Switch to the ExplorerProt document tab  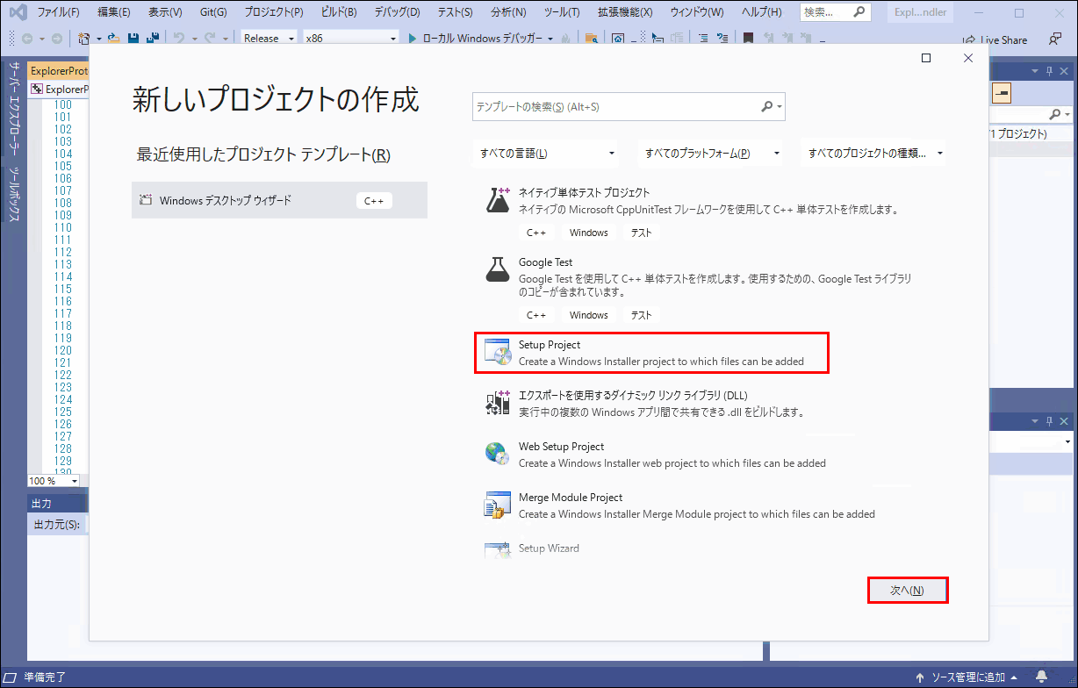[58, 71]
